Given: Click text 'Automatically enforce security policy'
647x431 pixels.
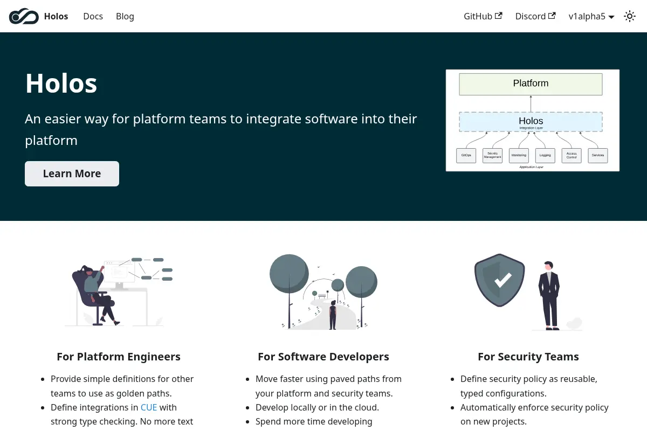Looking at the screenshot, I should (x=534, y=407).
